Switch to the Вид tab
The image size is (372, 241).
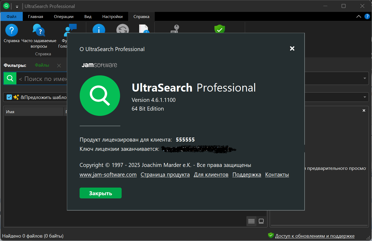[x=88, y=16]
